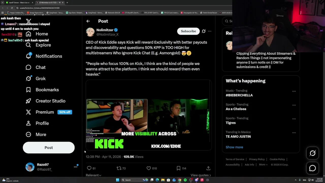The width and height of the screenshot is (325, 183).
Task: Click the white Post compose button
Action: (49, 147)
